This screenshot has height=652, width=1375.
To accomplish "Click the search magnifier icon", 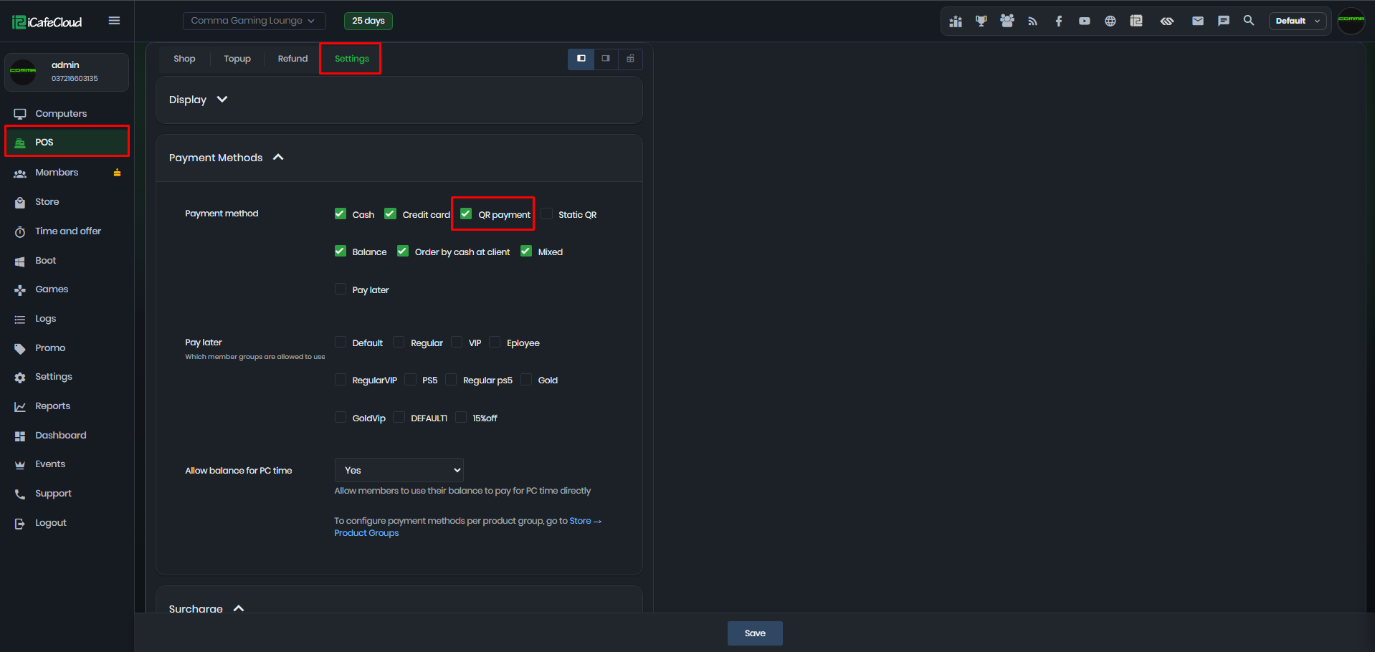I will click(x=1249, y=21).
